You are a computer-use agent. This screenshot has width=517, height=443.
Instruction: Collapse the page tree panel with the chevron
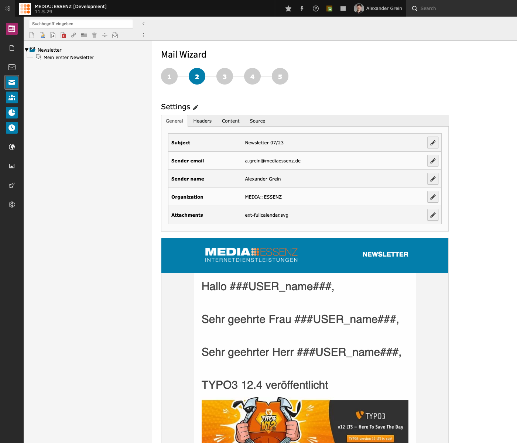pyautogui.click(x=144, y=24)
